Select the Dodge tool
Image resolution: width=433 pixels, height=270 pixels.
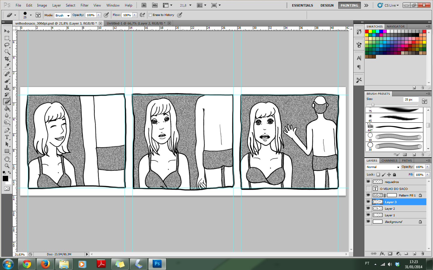pyautogui.click(x=7, y=122)
